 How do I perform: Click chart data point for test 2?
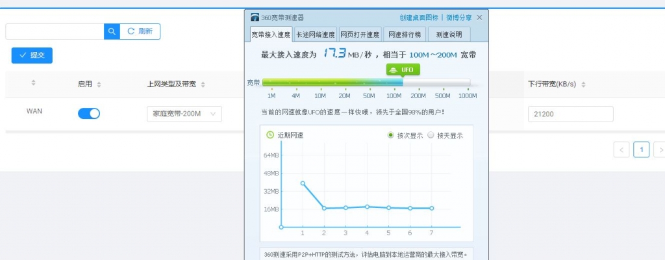click(324, 208)
